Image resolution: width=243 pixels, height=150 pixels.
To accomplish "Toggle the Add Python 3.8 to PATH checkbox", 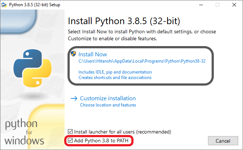I will (71, 140).
